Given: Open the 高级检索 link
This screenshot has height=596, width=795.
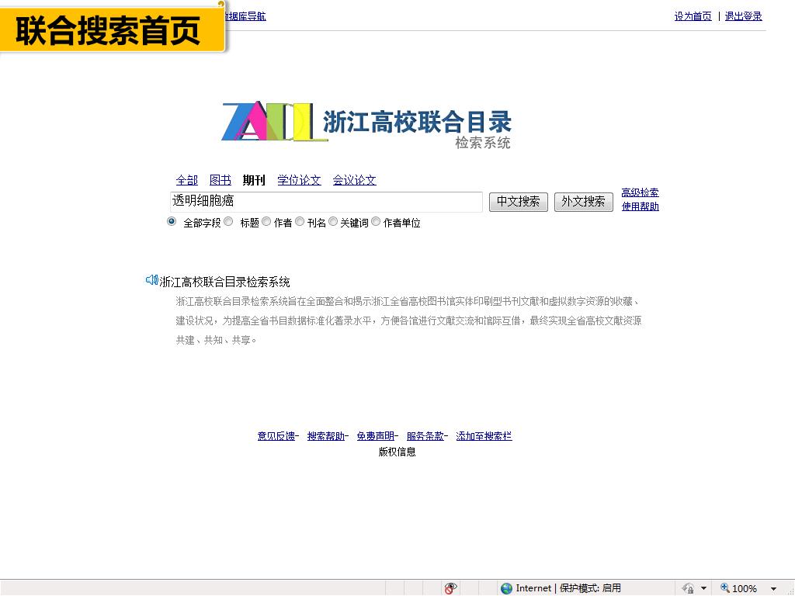Looking at the screenshot, I should coord(640,192).
